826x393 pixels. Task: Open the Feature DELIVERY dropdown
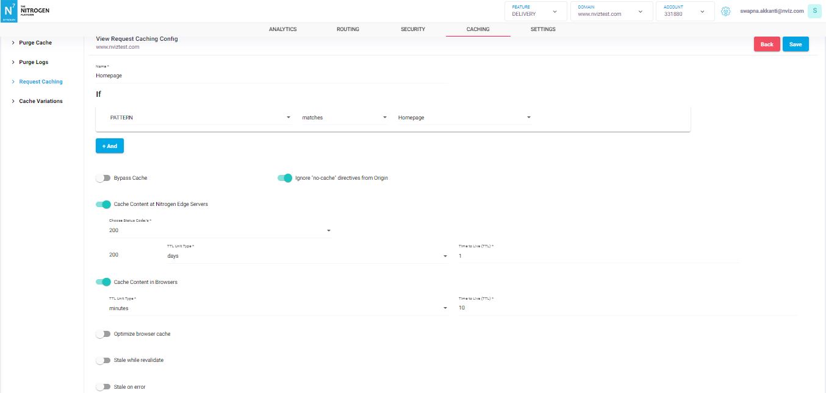point(535,11)
